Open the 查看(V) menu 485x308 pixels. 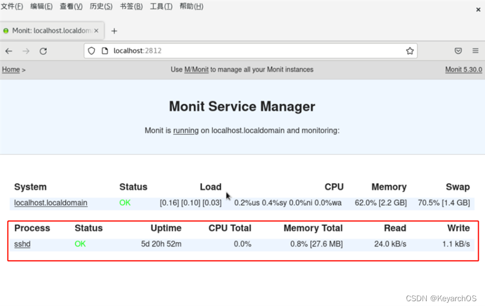[x=71, y=6]
